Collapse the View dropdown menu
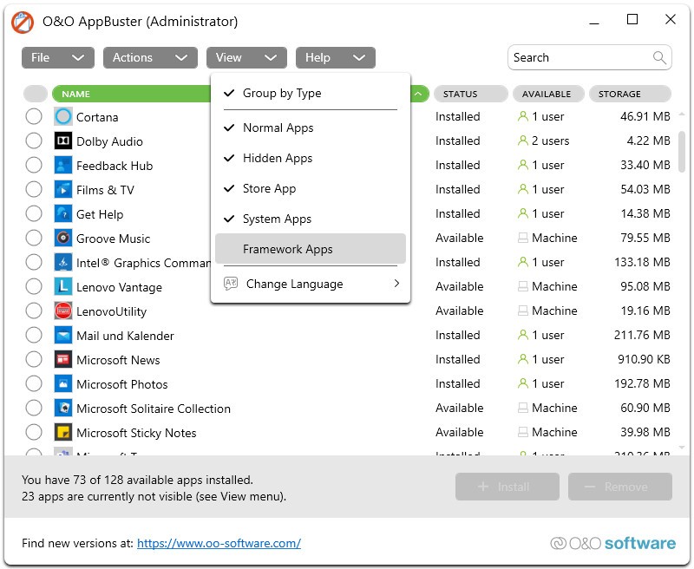 click(x=246, y=57)
